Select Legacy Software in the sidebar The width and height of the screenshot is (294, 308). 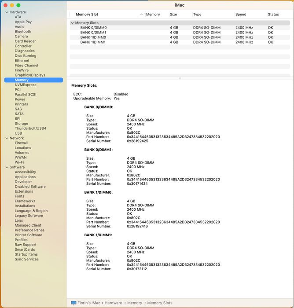click(29, 216)
